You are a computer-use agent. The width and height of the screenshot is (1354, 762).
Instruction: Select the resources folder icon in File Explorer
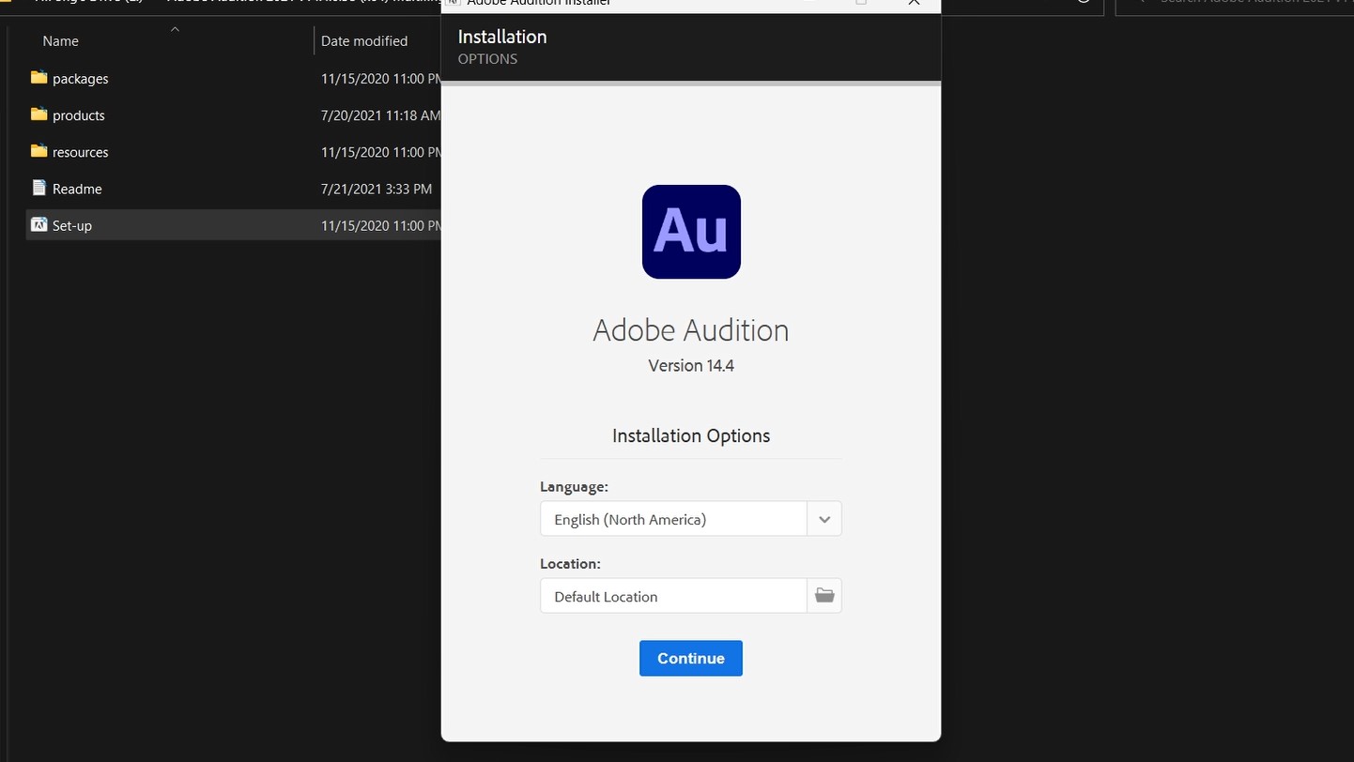click(38, 151)
